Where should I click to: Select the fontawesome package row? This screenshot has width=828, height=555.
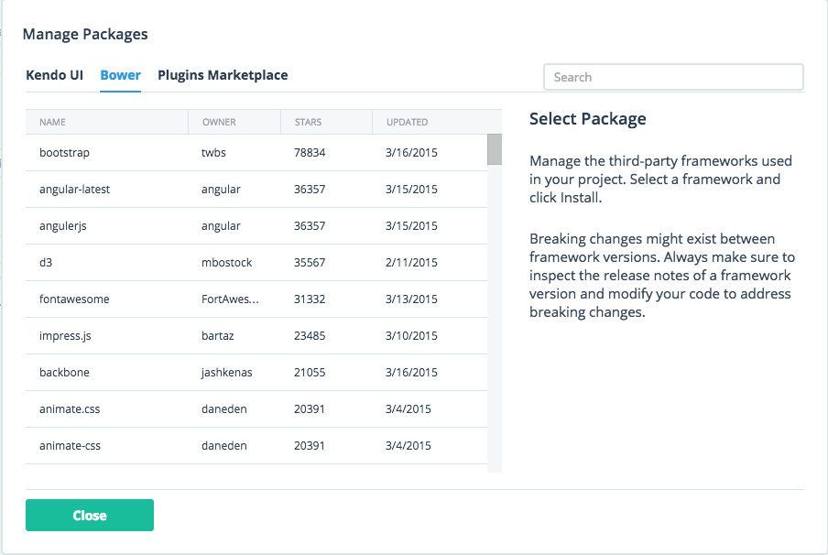pyautogui.click(x=74, y=299)
